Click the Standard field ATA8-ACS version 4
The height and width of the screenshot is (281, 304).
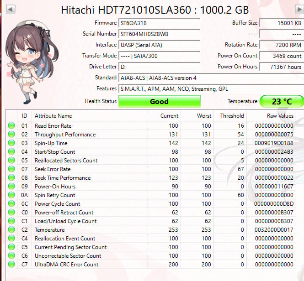pyautogui.click(x=211, y=78)
